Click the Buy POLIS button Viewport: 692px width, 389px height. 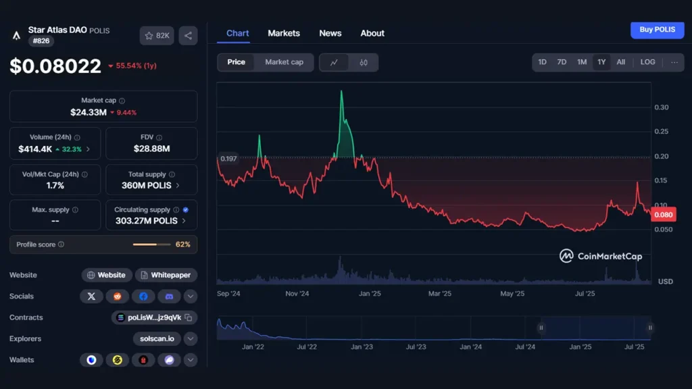tap(657, 30)
